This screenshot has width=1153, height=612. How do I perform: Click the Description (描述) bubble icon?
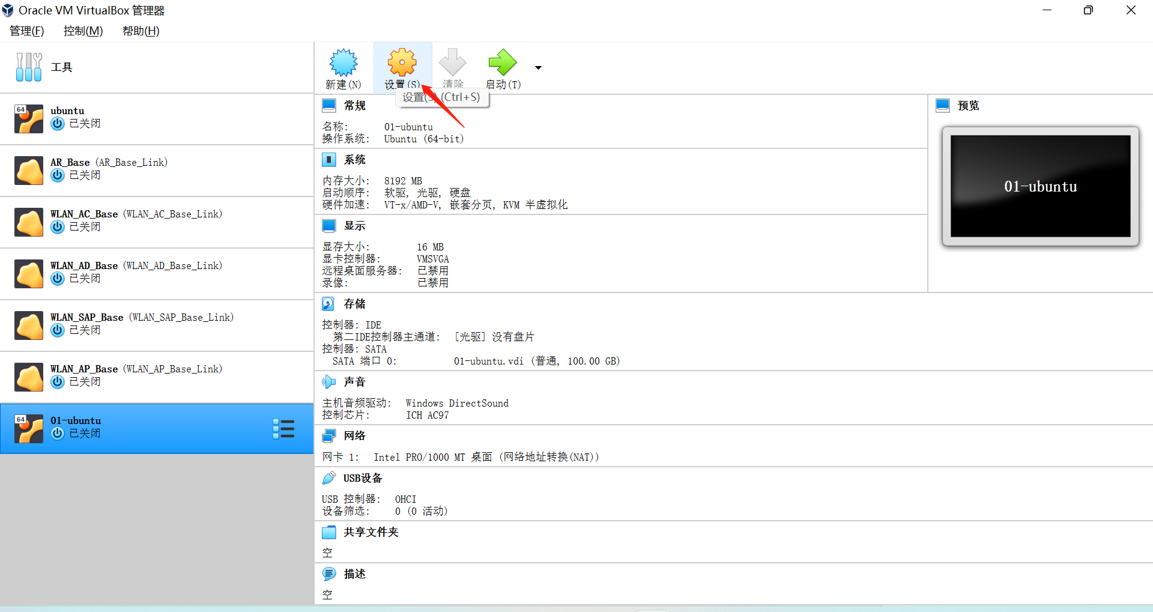(329, 574)
